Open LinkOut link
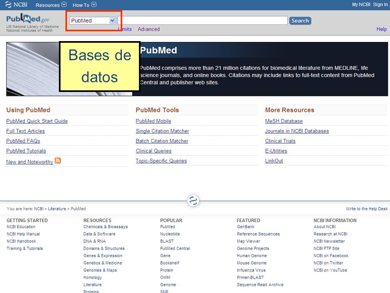 click(x=274, y=161)
